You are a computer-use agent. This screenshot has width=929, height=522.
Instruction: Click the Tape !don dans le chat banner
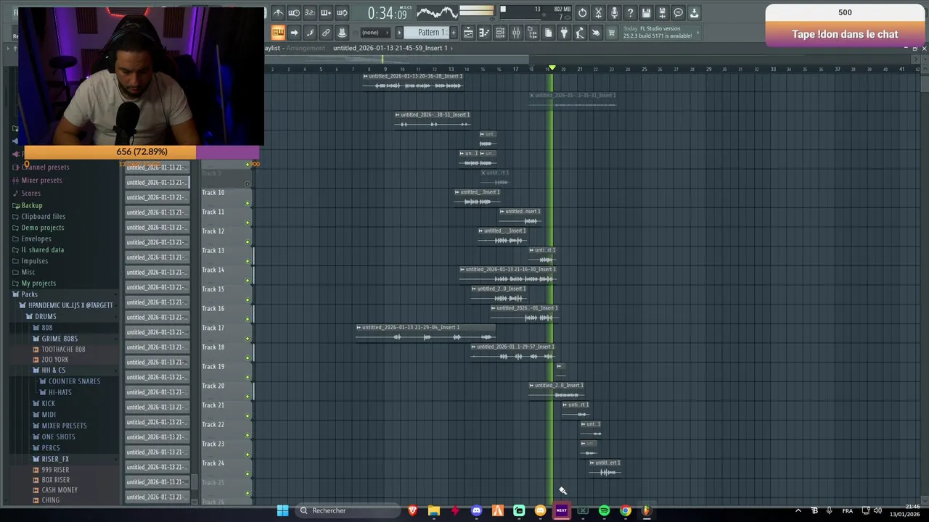tap(845, 34)
